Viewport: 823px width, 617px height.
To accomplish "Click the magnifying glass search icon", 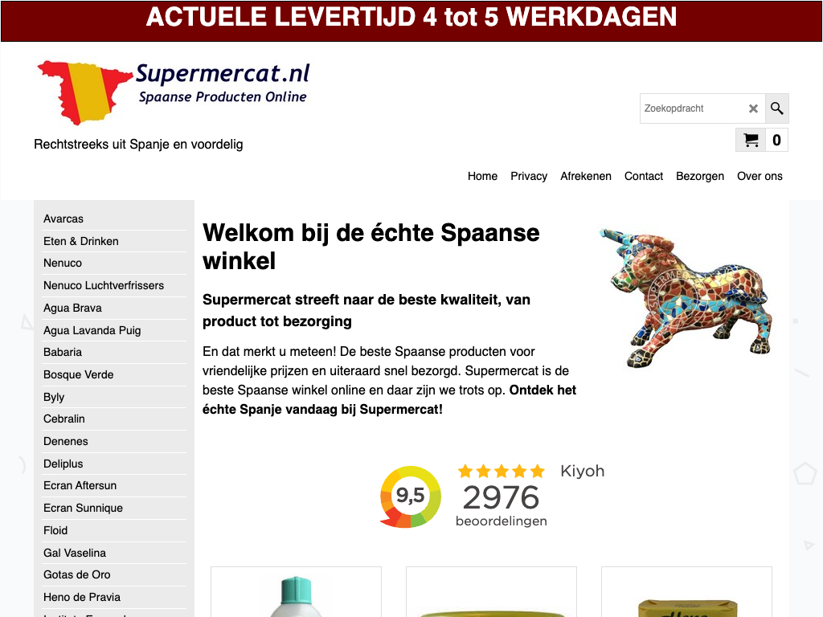I will point(777,108).
